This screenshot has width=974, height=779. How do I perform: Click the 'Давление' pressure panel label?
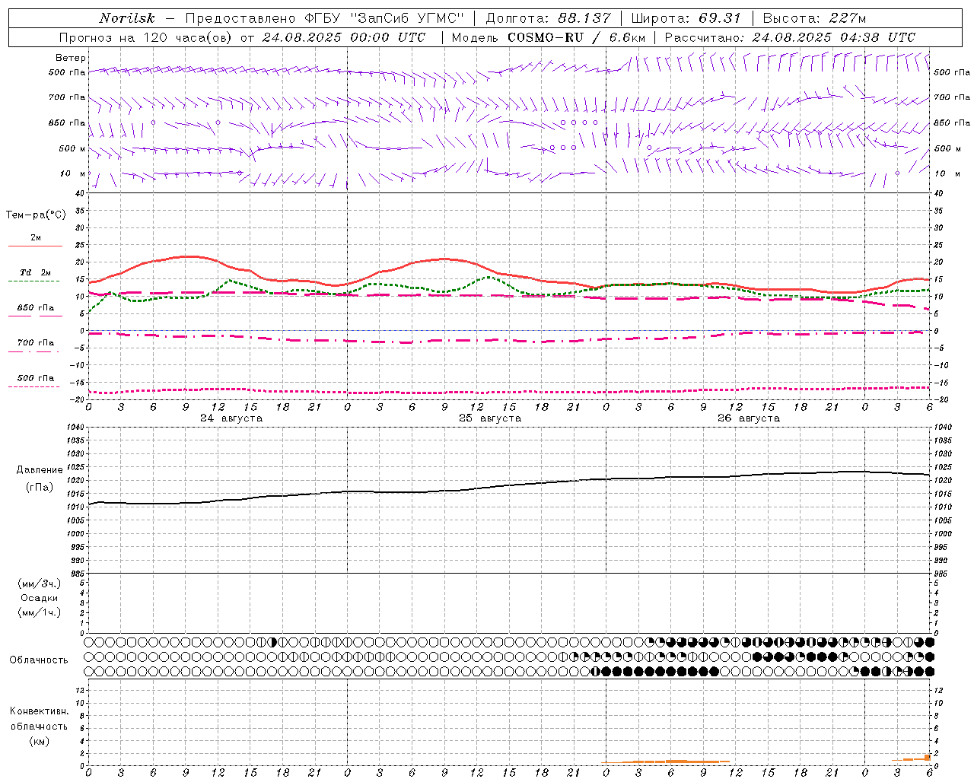40,470
